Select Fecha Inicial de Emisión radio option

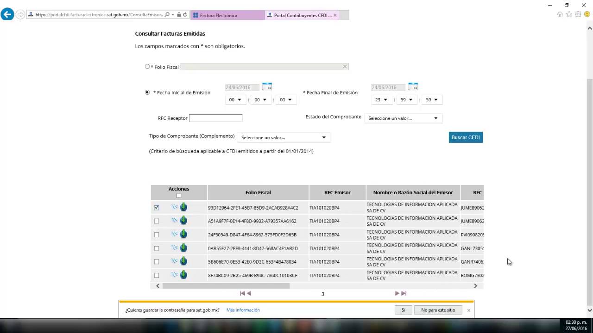[x=147, y=92]
